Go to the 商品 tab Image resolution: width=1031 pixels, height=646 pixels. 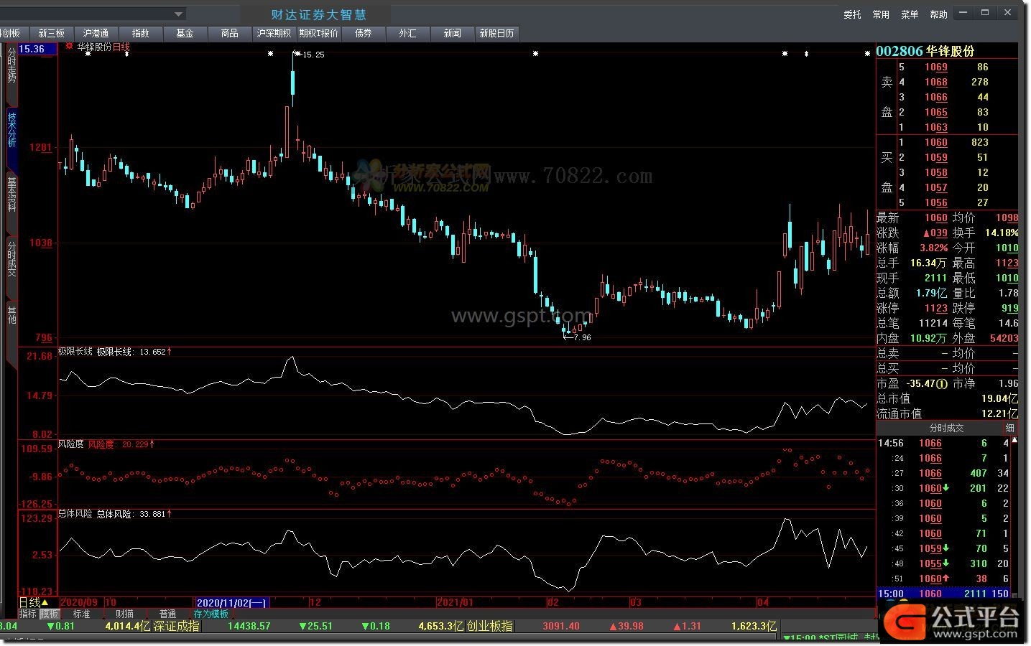point(229,33)
